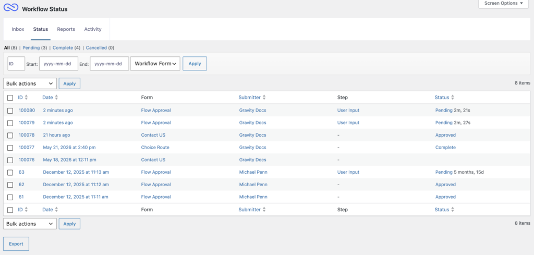Sort by Date using header sort arrows
The image size is (534, 255).
(x=56, y=98)
